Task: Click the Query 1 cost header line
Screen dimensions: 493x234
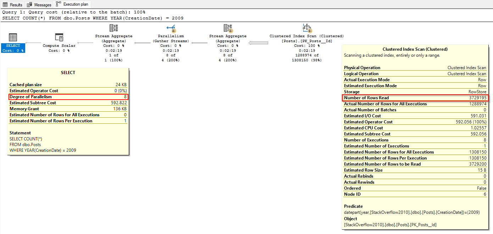Action: tap(74, 12)
